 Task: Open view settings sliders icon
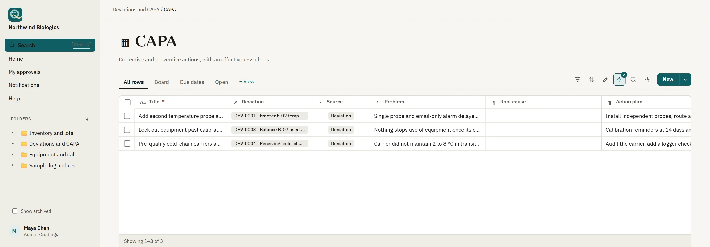[647, 80]
